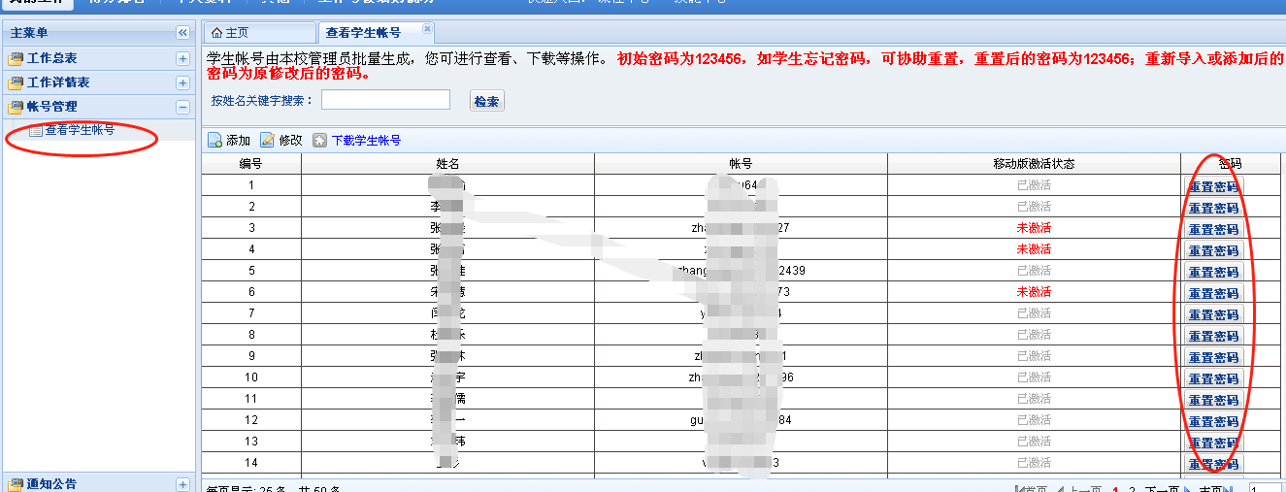Click the 主菜单 sidebar title

29,33
